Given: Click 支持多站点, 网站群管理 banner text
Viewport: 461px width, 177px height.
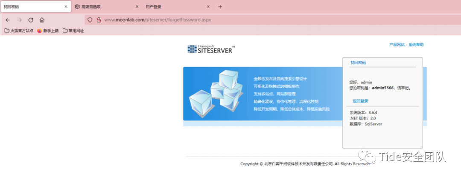Looking at the screenshot, I should tap(274, 94).
